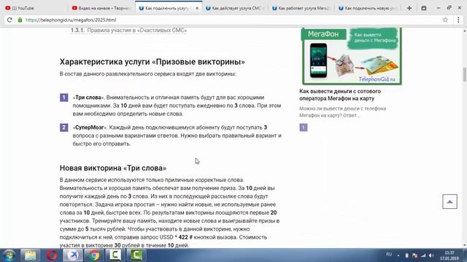The height and width of the screenshot is (262, 467).
Task: Open Opera browser from the taskbar
Action: click(52, 255)
